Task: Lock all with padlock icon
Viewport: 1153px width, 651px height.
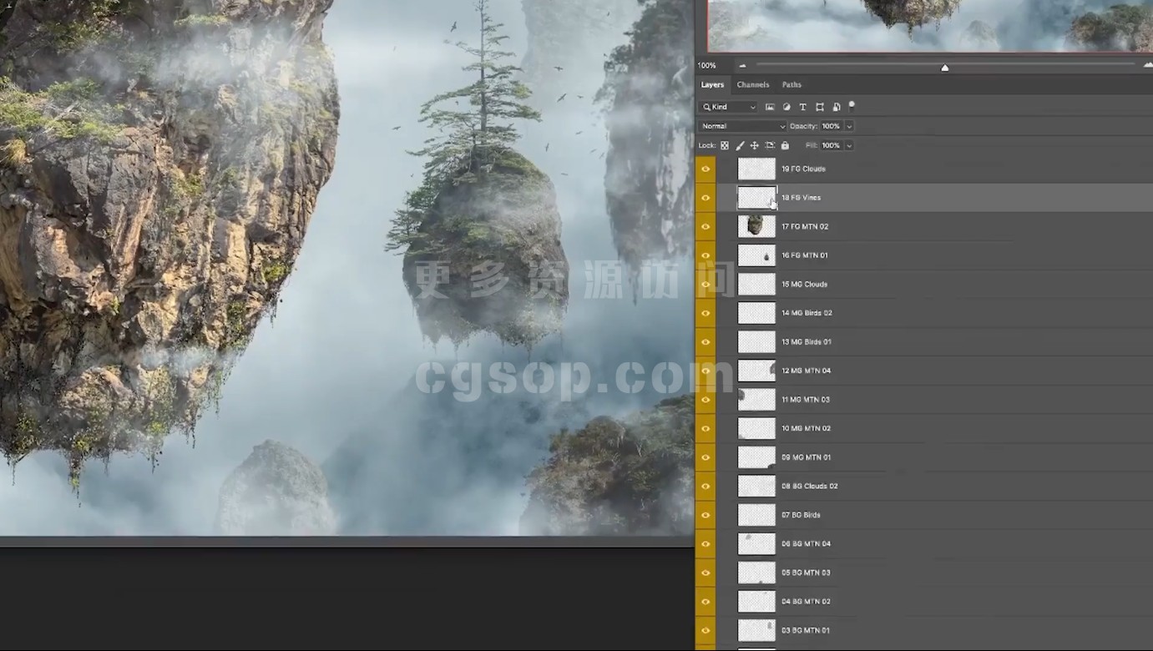Action: [785, 145]
